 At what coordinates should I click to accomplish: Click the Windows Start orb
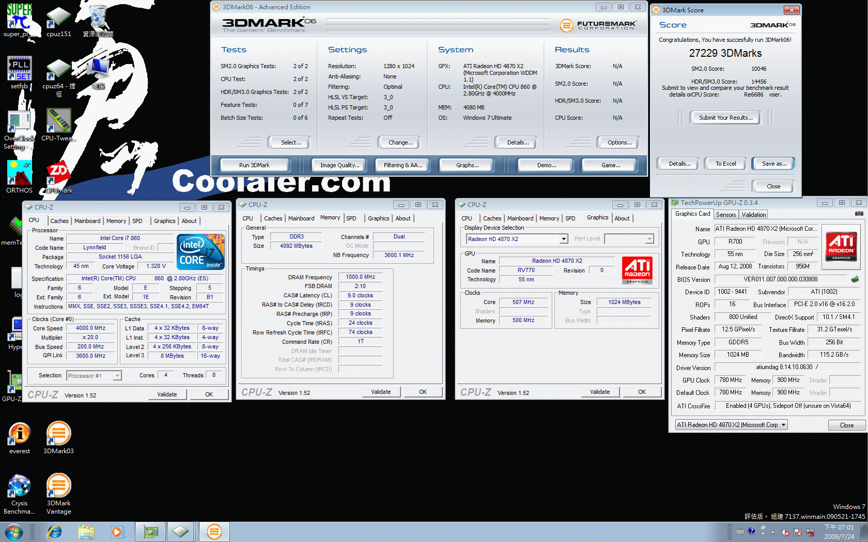pyautogui.click(x=14, y=532)
